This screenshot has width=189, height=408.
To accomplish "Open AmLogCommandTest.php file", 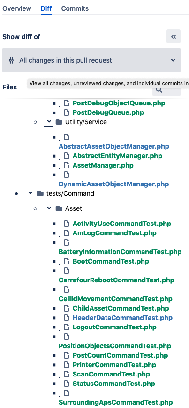I will coord(114,233).
